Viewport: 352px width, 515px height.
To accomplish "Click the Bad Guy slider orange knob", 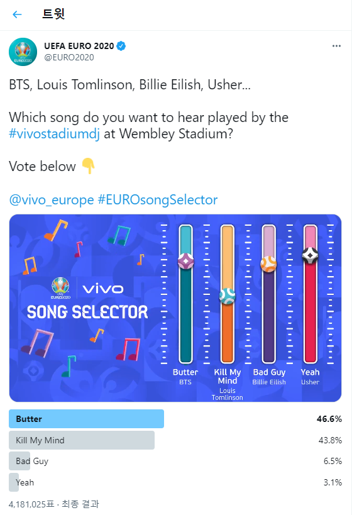I will [268, 263].
